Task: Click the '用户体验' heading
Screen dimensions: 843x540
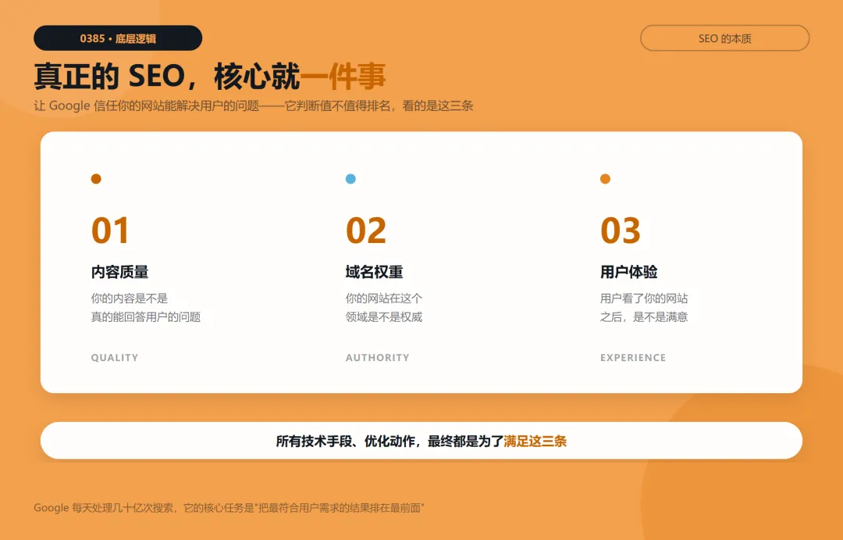Action: [x=629, y=272]
